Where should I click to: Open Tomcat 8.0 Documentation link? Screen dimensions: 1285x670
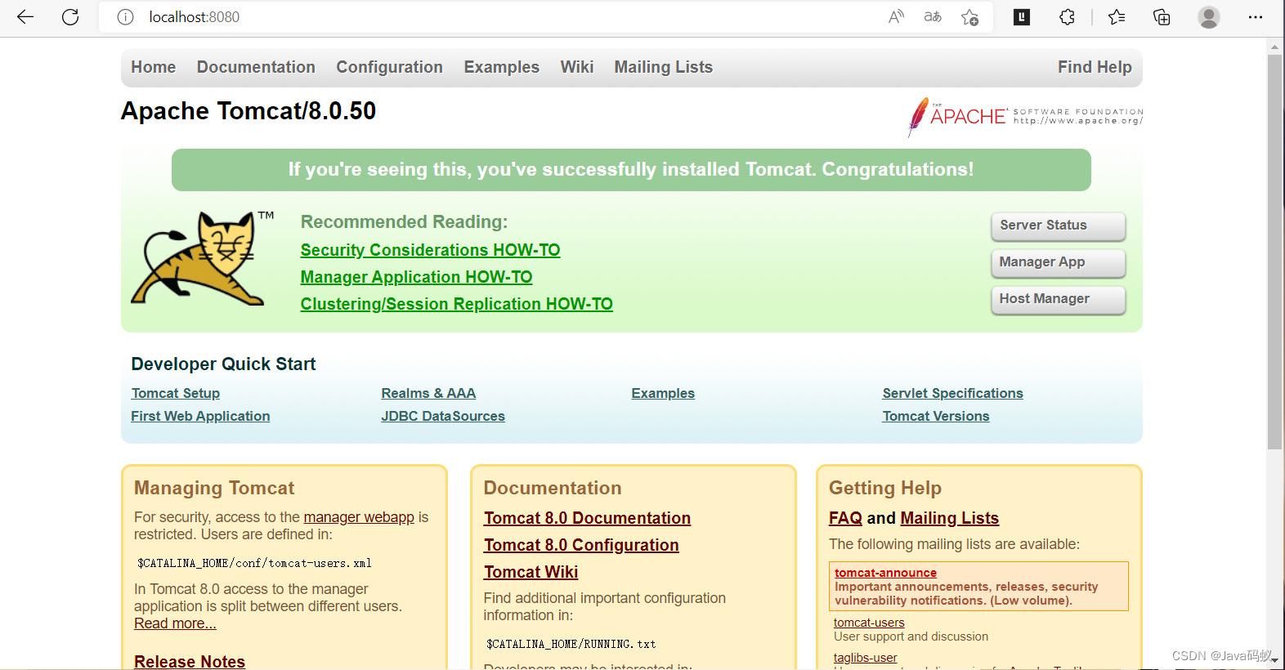(587, 518)
